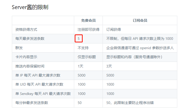The width and height of the screenshot is (192, 112).
Task: Click the '单 Sendkey 每天 API 最大请求次数' label
Action: coord(43,94)
